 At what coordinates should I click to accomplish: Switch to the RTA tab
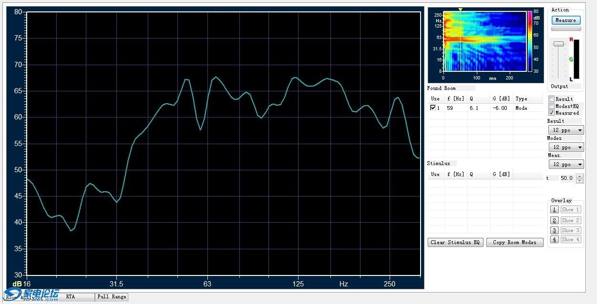click(71, 297)
